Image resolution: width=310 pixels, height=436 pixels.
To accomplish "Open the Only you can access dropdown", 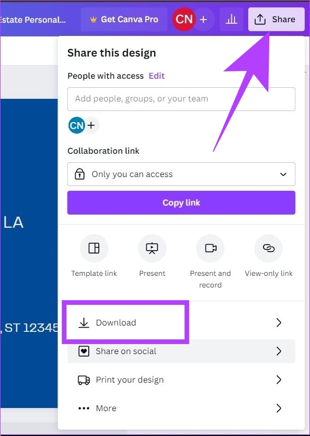I will coord(181,174).
